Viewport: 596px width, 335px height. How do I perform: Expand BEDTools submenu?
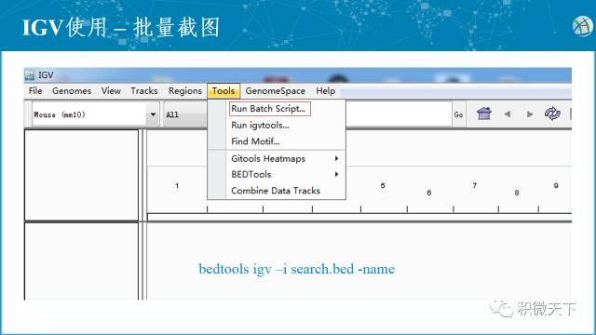pos(277,174)
